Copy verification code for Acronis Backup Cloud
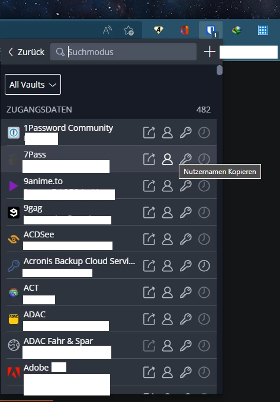The image size is (280, 402). (204, 266)
